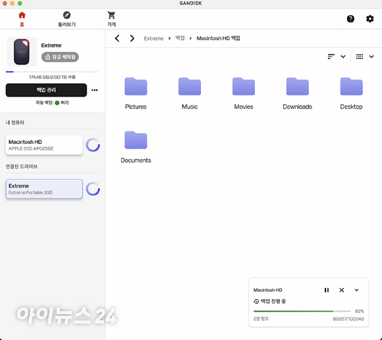The width and height of the screenshot is (382, 340).
Task: Open the Movies folder
Action: pos(244,93)
